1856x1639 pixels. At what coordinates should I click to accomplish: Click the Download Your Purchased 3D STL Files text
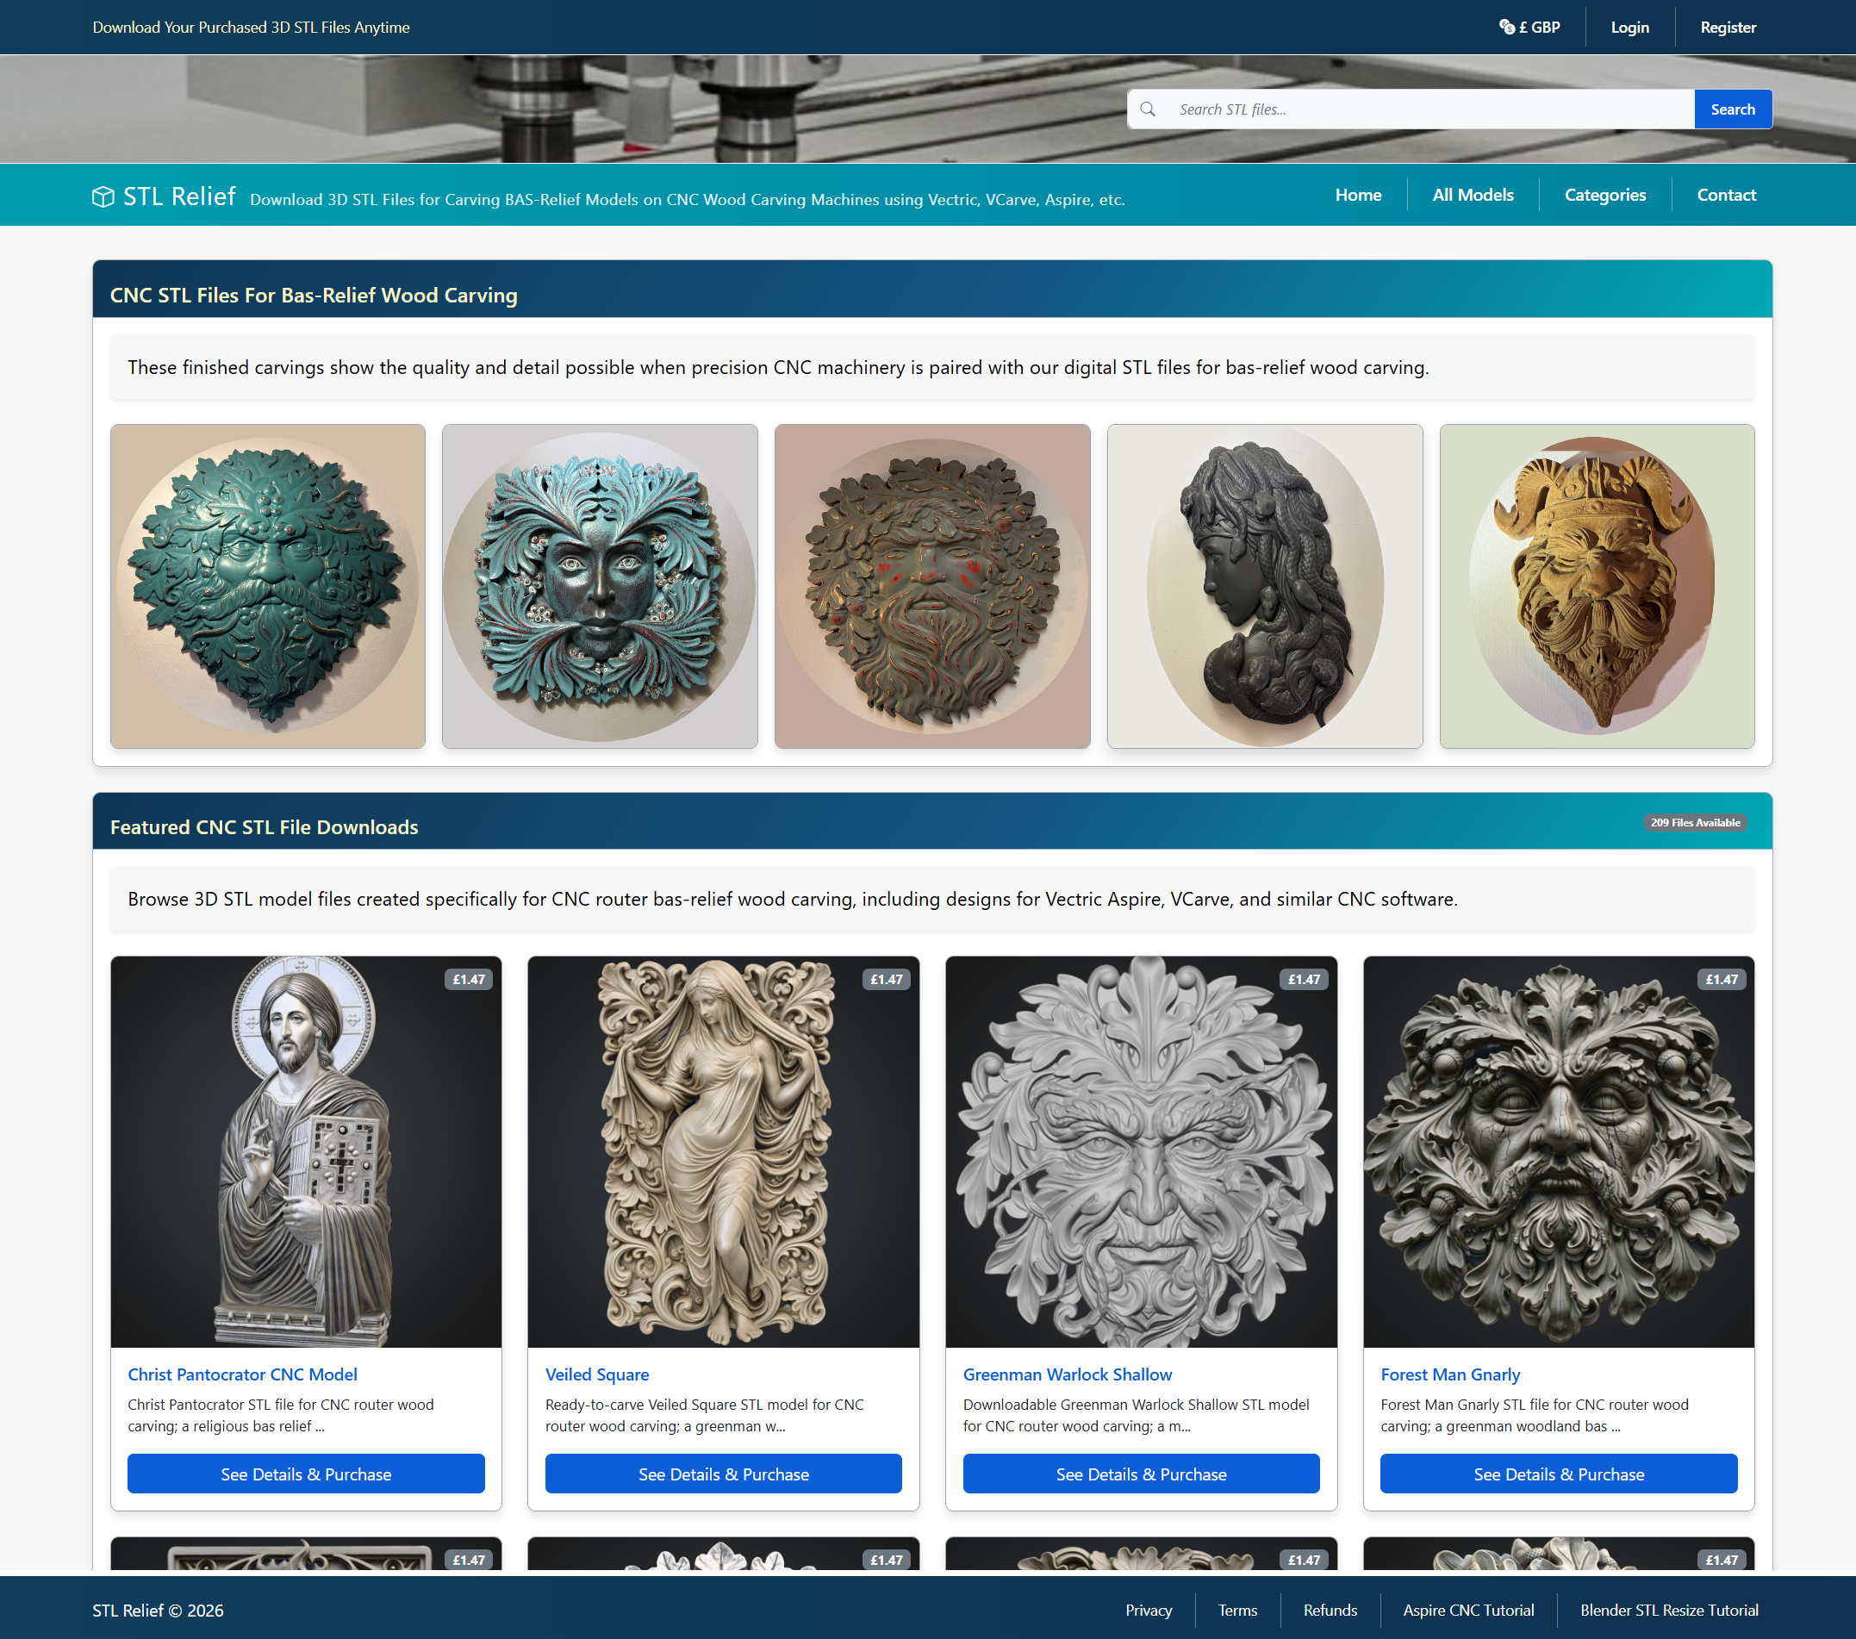click(251, 28)
